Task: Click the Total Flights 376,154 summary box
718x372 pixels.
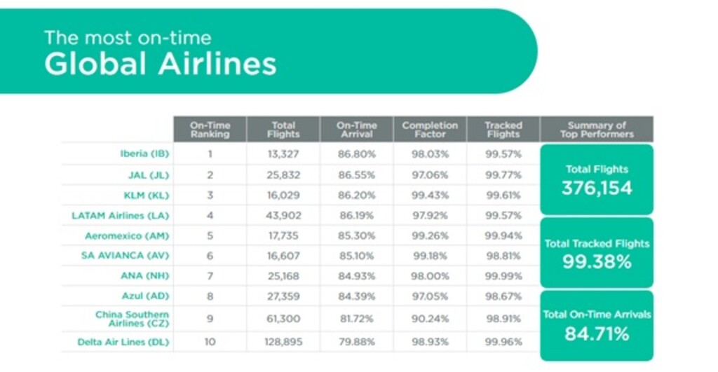Action: pos(597,179)
